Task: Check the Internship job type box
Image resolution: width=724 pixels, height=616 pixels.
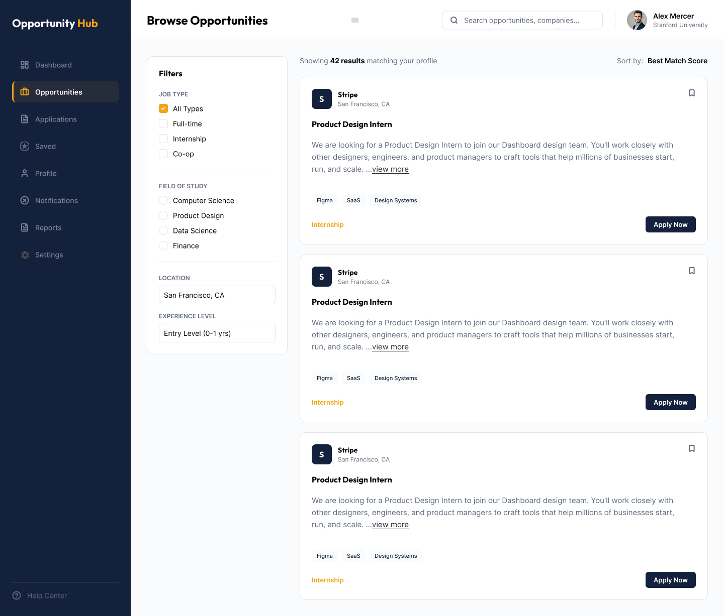Action: click(x=163, y=139)
